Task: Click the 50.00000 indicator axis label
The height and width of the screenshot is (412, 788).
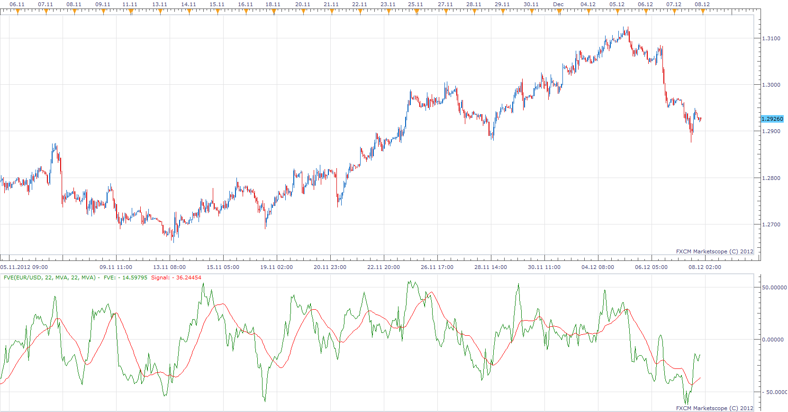Action: click(x=774, y=287)
